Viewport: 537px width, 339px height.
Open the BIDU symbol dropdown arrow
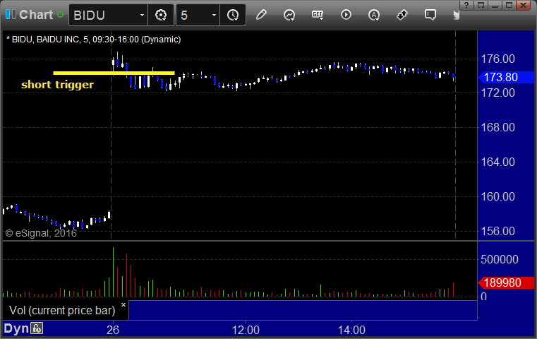142,15
